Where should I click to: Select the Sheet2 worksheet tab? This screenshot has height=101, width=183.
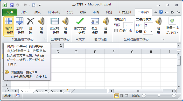[41, 91]
